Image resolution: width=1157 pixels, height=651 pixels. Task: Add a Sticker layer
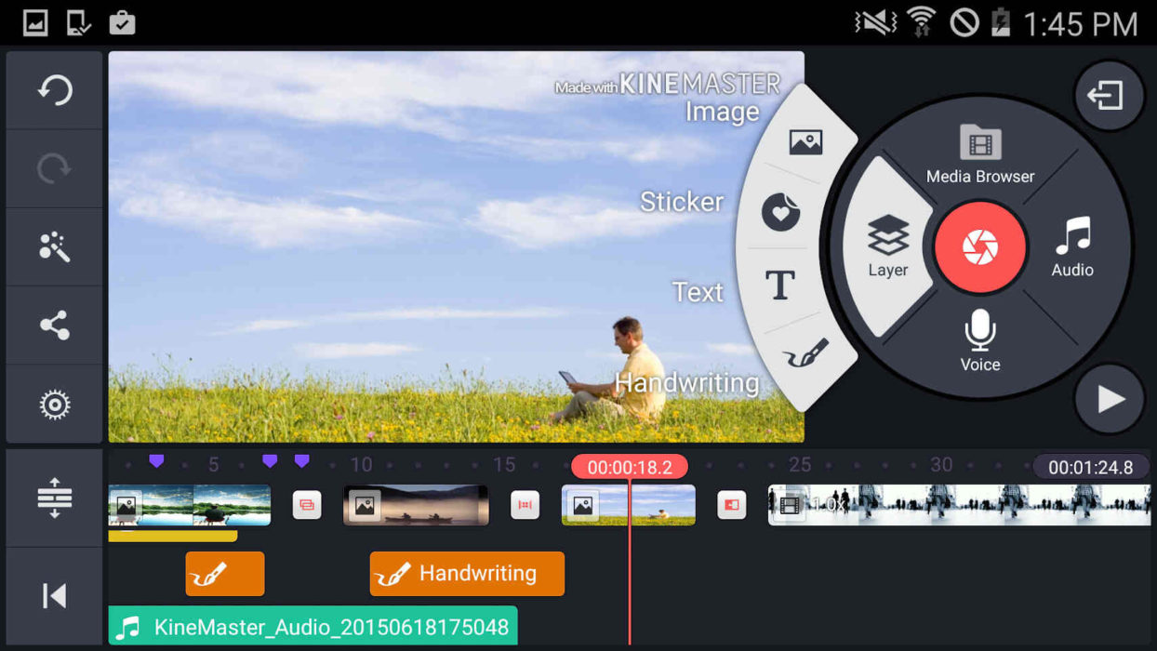coord(783,212)
